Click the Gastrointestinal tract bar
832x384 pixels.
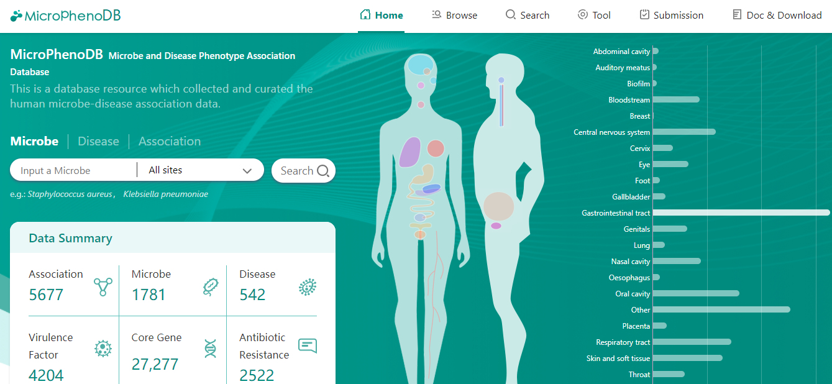click(x=741, y=213)
